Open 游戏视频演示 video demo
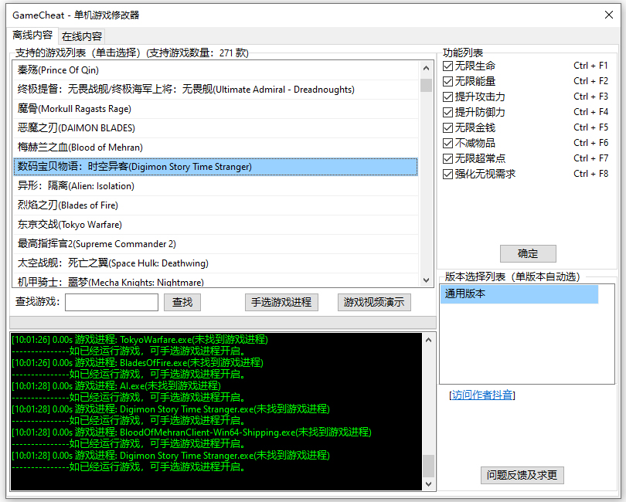Image resolution: width=626 pixels, height=502 pixels. click(374, 303)
